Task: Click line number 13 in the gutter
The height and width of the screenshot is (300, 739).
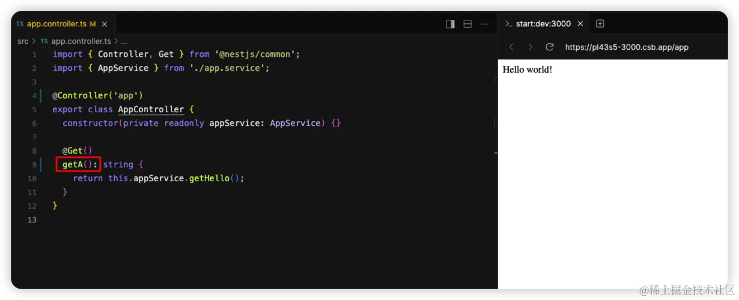Action: pos(32,220)
